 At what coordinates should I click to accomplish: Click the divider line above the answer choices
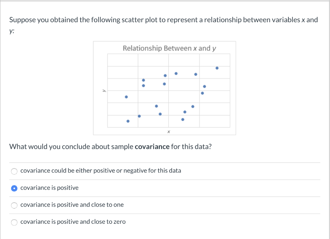pos(165,163)
